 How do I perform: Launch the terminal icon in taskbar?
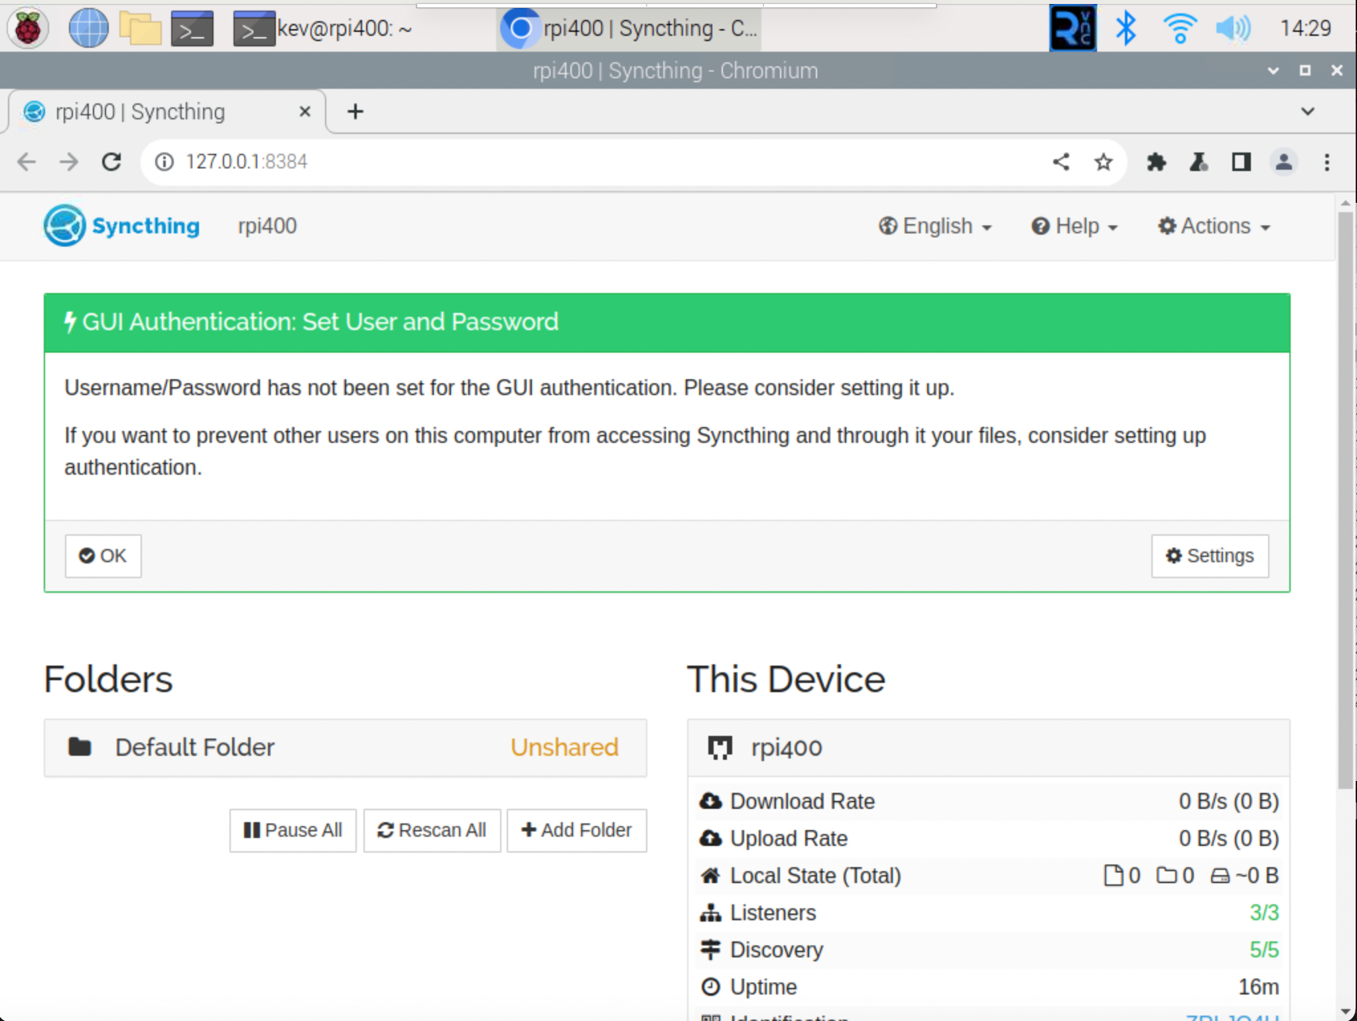[192, 29]
